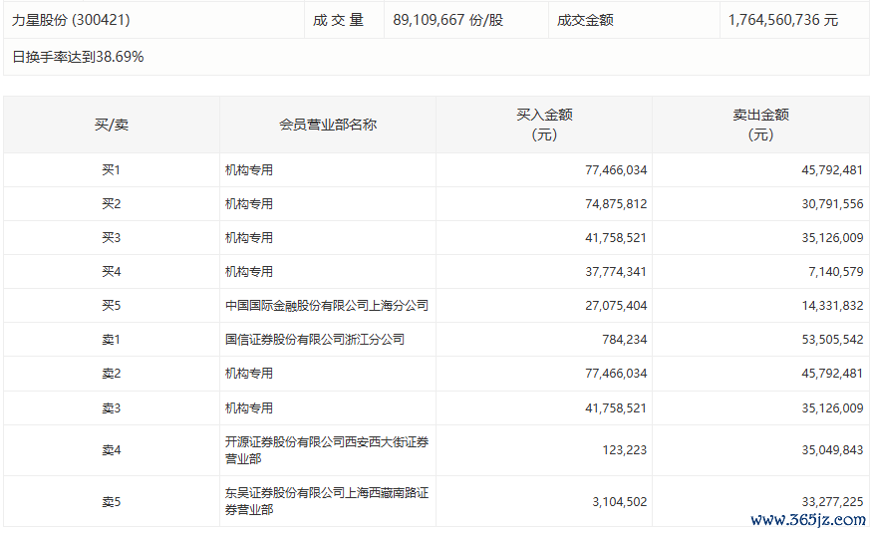The width and height of the screenshot is (873, 535).
Task: Select the 卖出金额 (元) column header
Action: 760,125
